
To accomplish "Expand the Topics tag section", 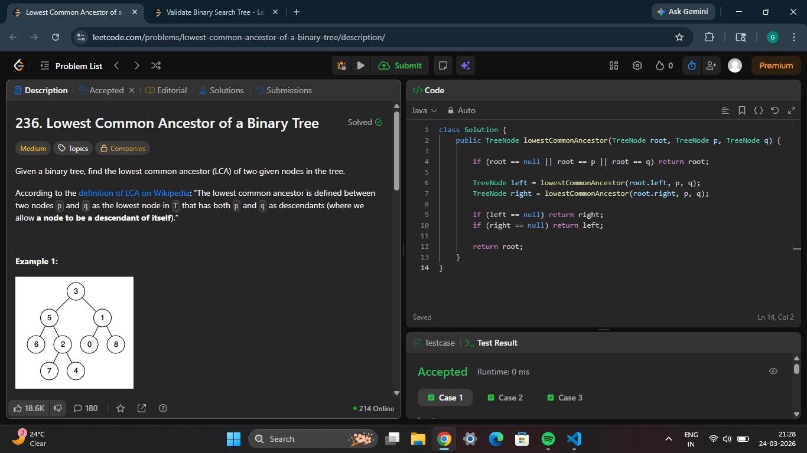I will click(x=72, y=149).
